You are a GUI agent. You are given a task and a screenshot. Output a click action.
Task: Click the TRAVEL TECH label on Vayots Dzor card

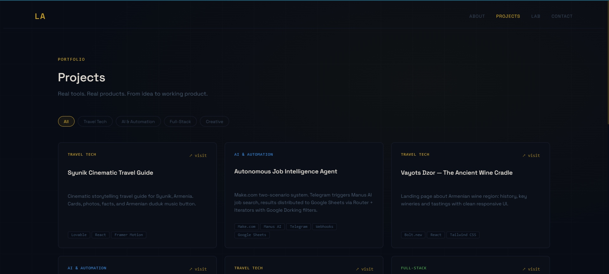point(415,154)
